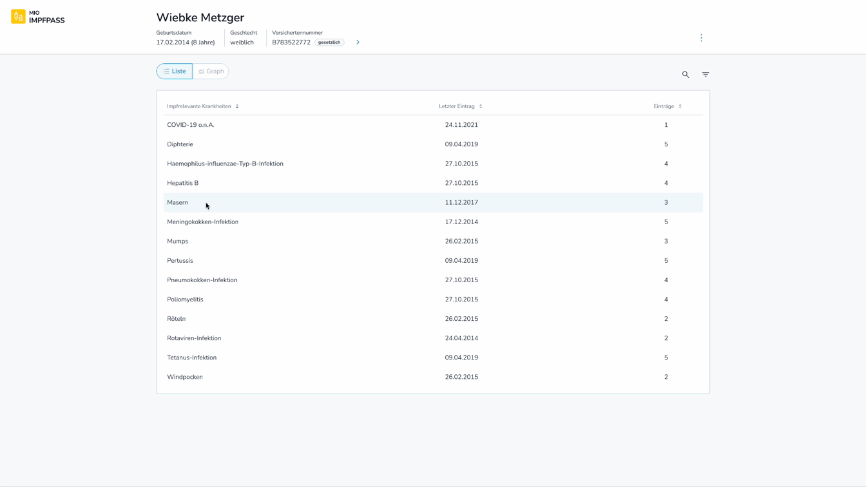Click the gesetzlich insurance badge

point(329,43)
